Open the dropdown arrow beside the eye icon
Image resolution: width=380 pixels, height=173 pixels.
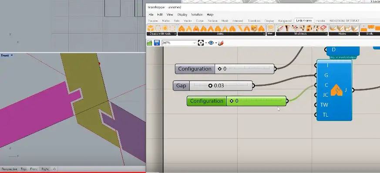click(x=216, y=43)
